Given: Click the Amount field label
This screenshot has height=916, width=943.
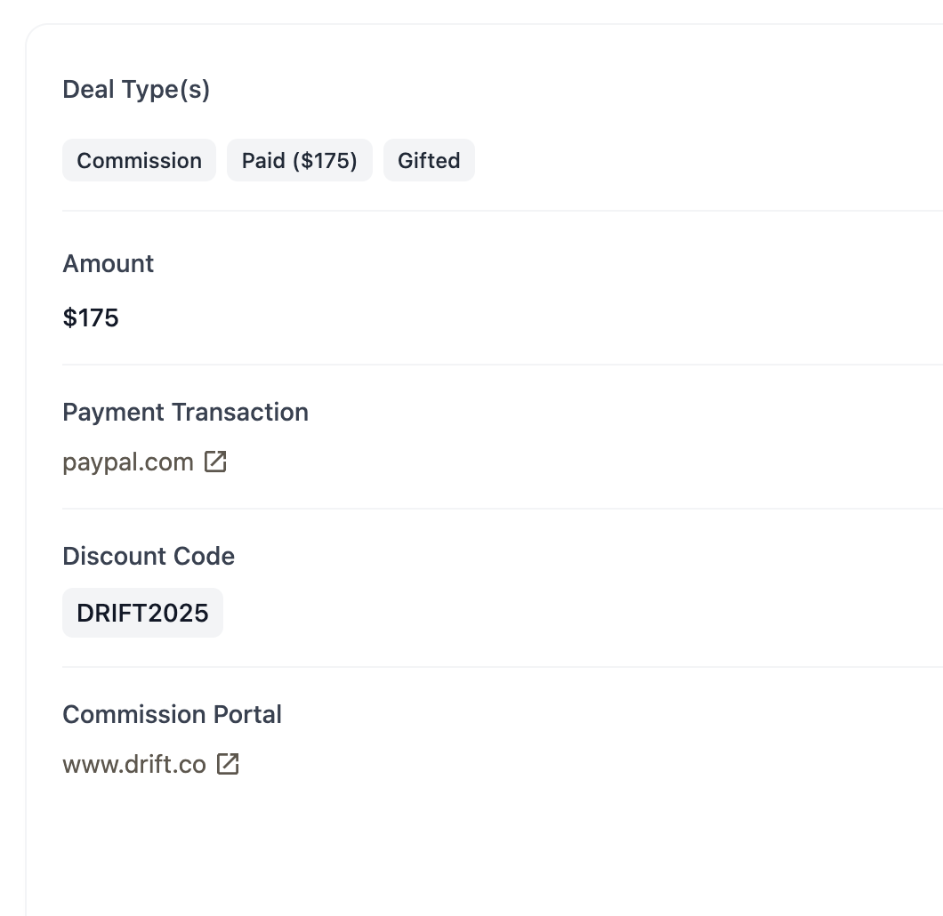Looking at the screenshot, I should click(x=109, y=264).
